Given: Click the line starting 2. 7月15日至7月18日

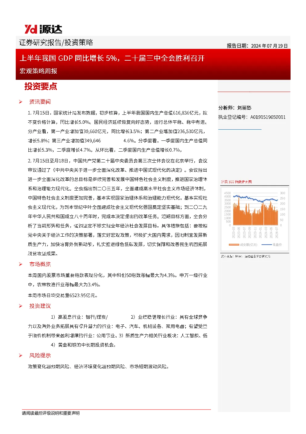Looking at the screenshot, I should [x=118, y=161].
